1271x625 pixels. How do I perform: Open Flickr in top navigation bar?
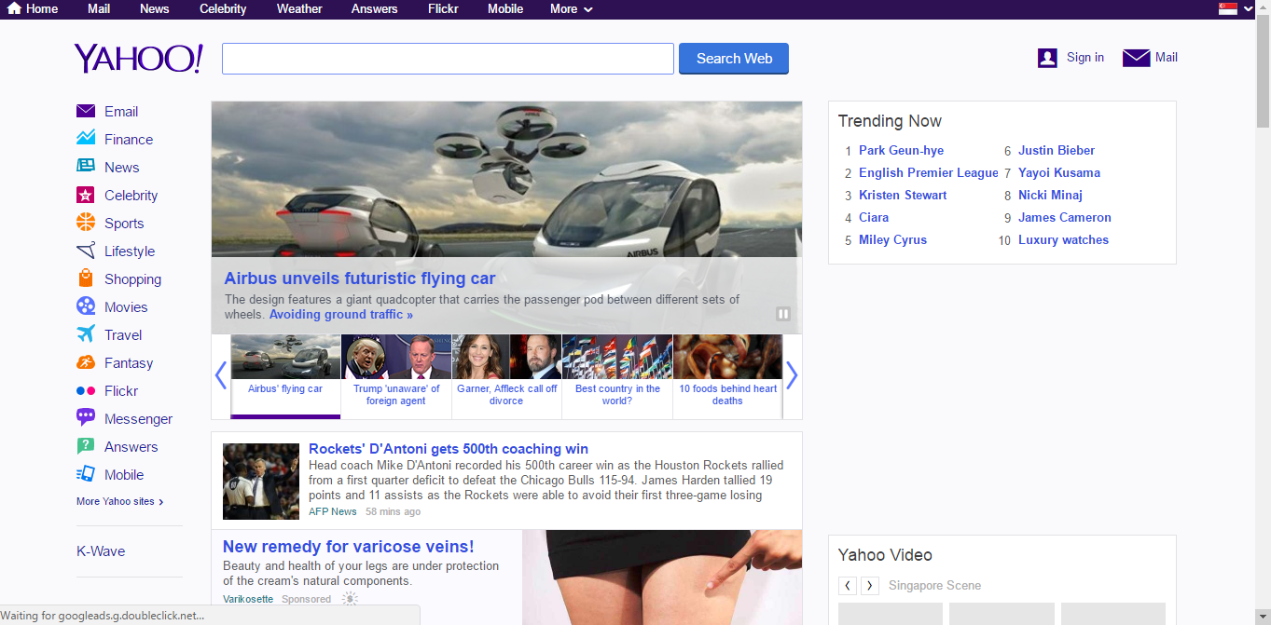(x=443, y=8)
